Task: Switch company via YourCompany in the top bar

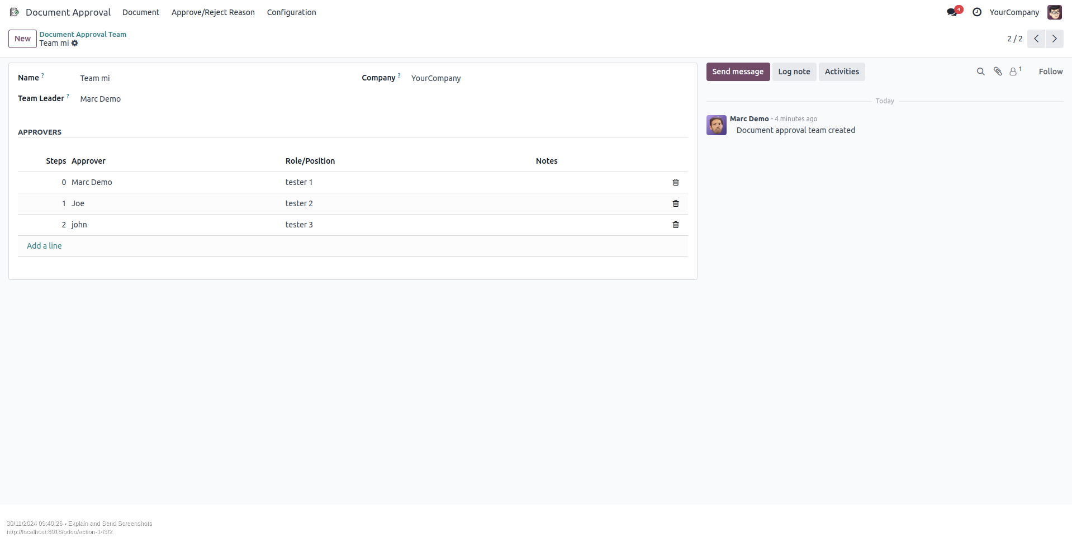Action: click(x=1014, y=12)
